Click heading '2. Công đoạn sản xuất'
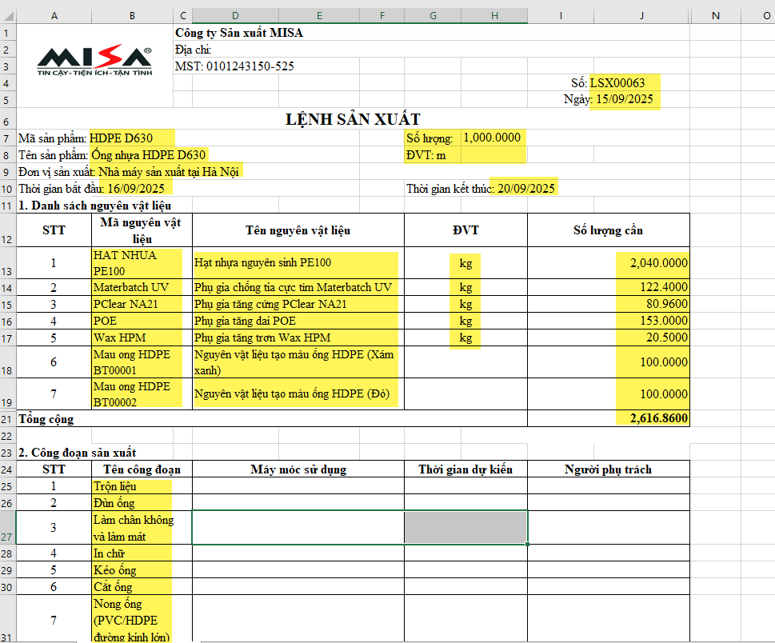This screenshot has height=643, width=775. (x=77, y=453)
